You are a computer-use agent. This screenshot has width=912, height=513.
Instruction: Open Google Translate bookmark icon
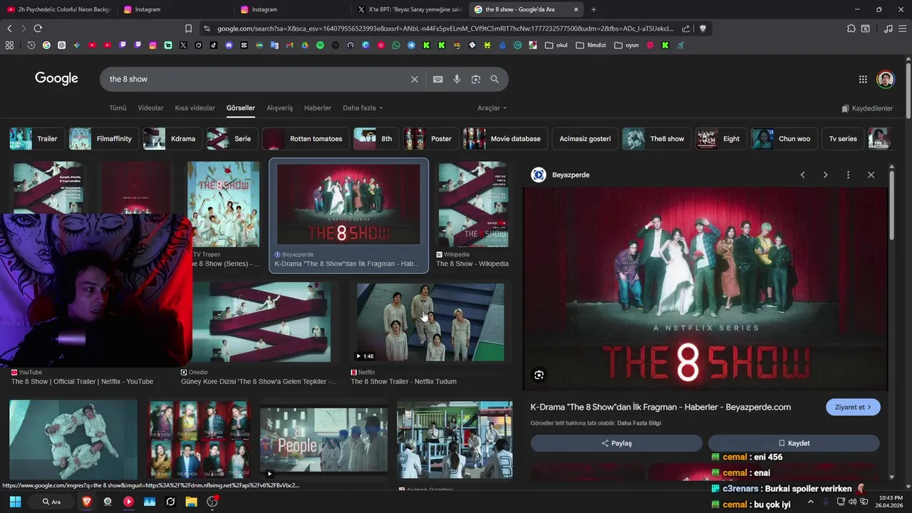pyautogui.click(x=274, y=45)
